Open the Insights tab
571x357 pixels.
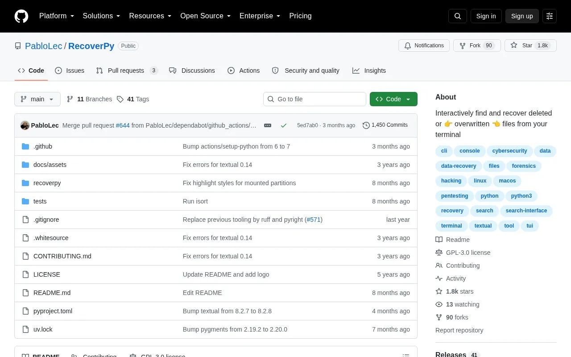[369, 71]
